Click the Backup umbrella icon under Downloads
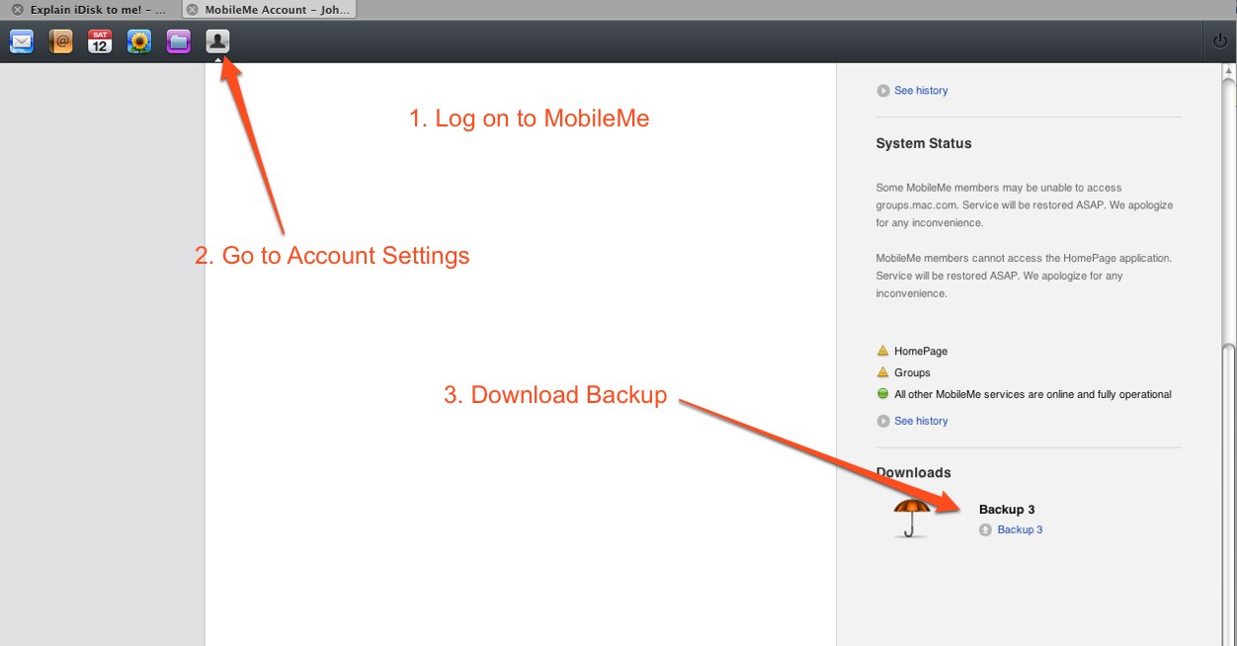The width and height of the screenshot is (1237, 646). (x=911, y=518)
